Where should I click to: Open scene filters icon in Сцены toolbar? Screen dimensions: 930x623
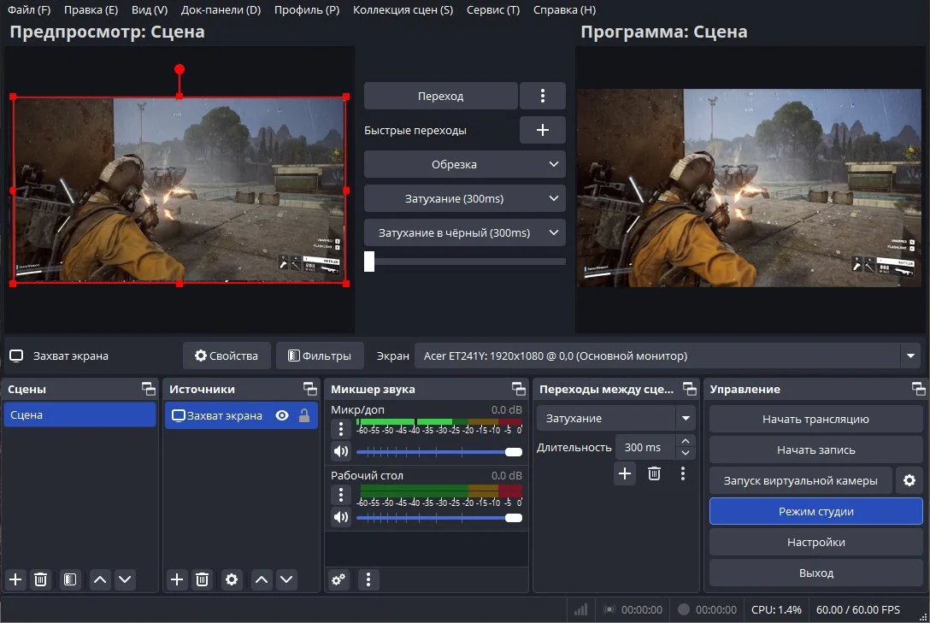[x=70, y=579]
